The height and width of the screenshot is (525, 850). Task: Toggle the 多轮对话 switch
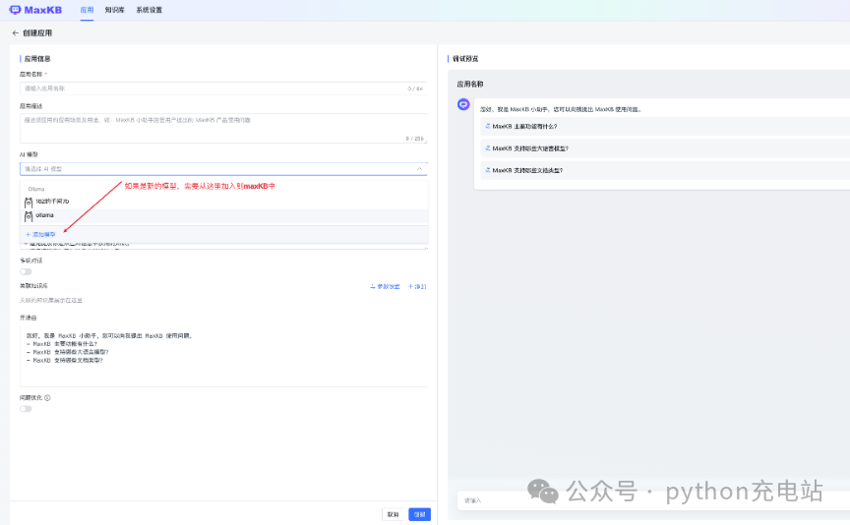tap(26, 272)
